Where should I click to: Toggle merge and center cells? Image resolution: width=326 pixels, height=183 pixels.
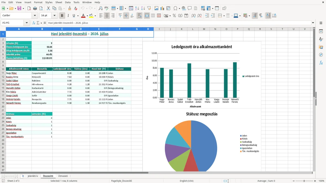[147, 16]
